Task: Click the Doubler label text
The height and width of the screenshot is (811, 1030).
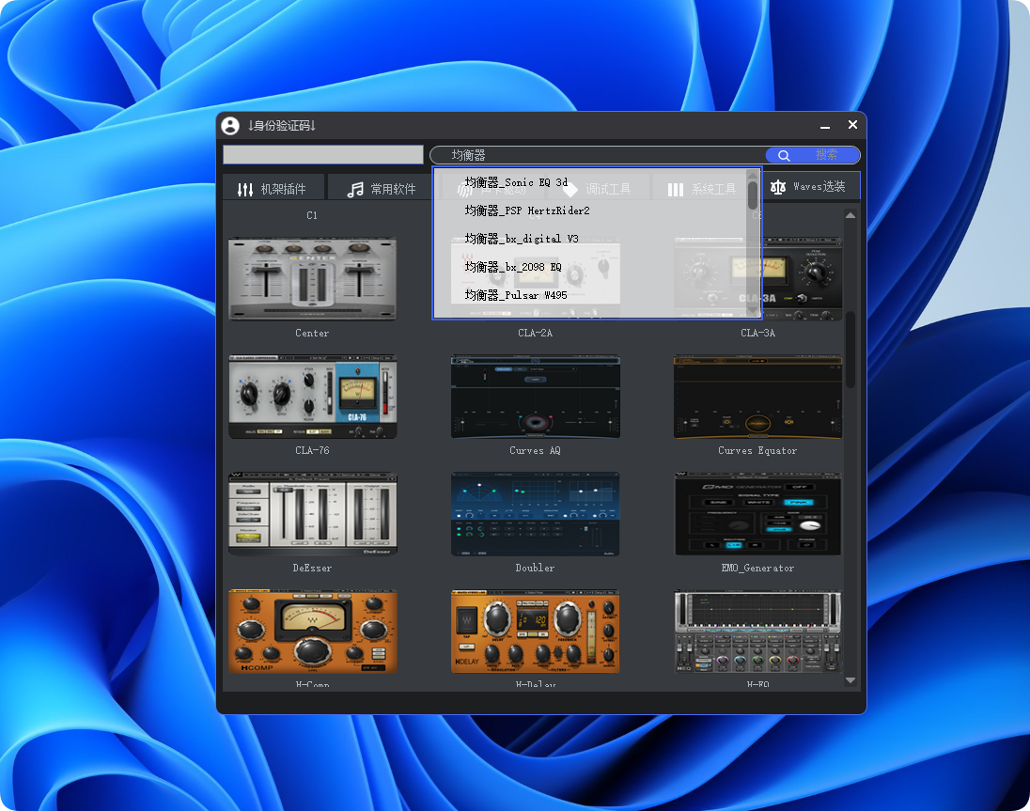Action: [536, 568]
